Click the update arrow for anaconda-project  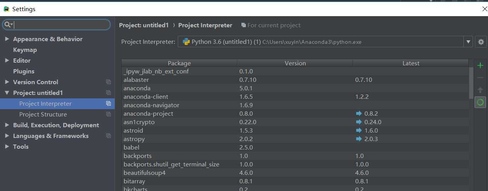[x=359, y=113]
